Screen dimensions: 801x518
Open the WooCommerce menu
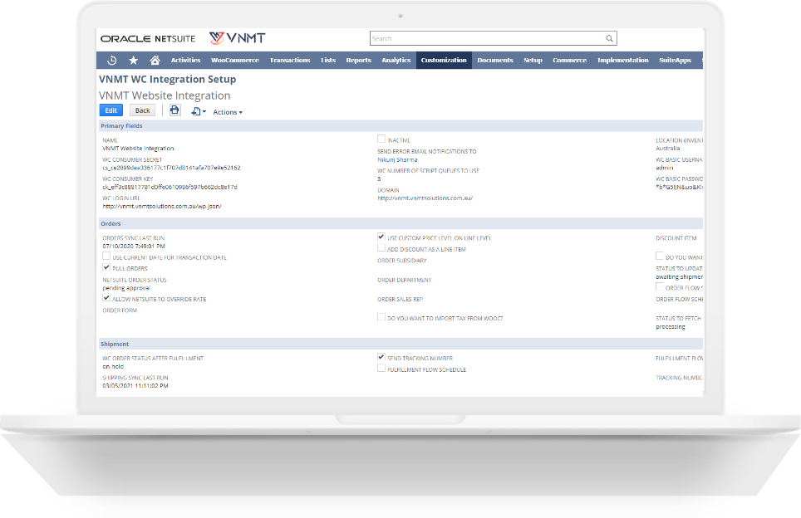(235, 60)
